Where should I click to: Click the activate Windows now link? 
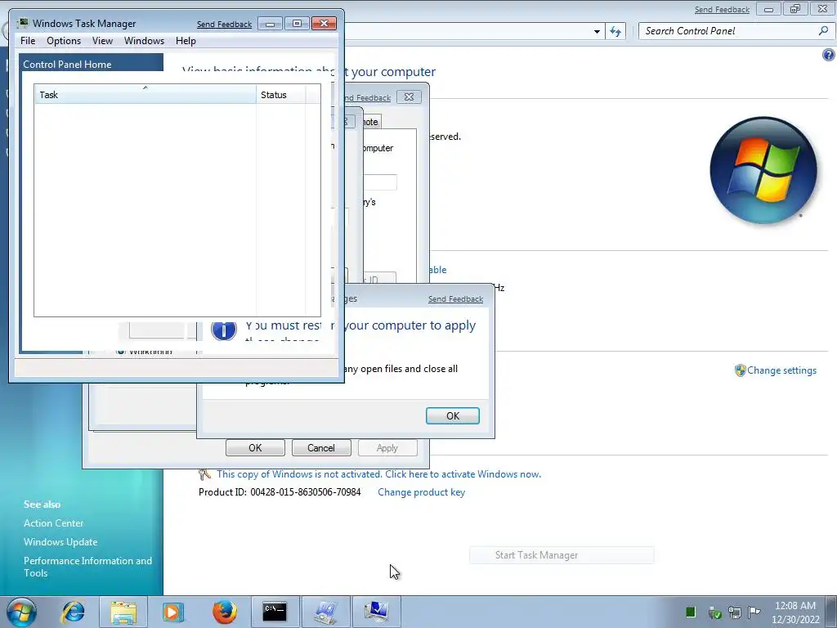pyautogui.click(x=379, y=474)
